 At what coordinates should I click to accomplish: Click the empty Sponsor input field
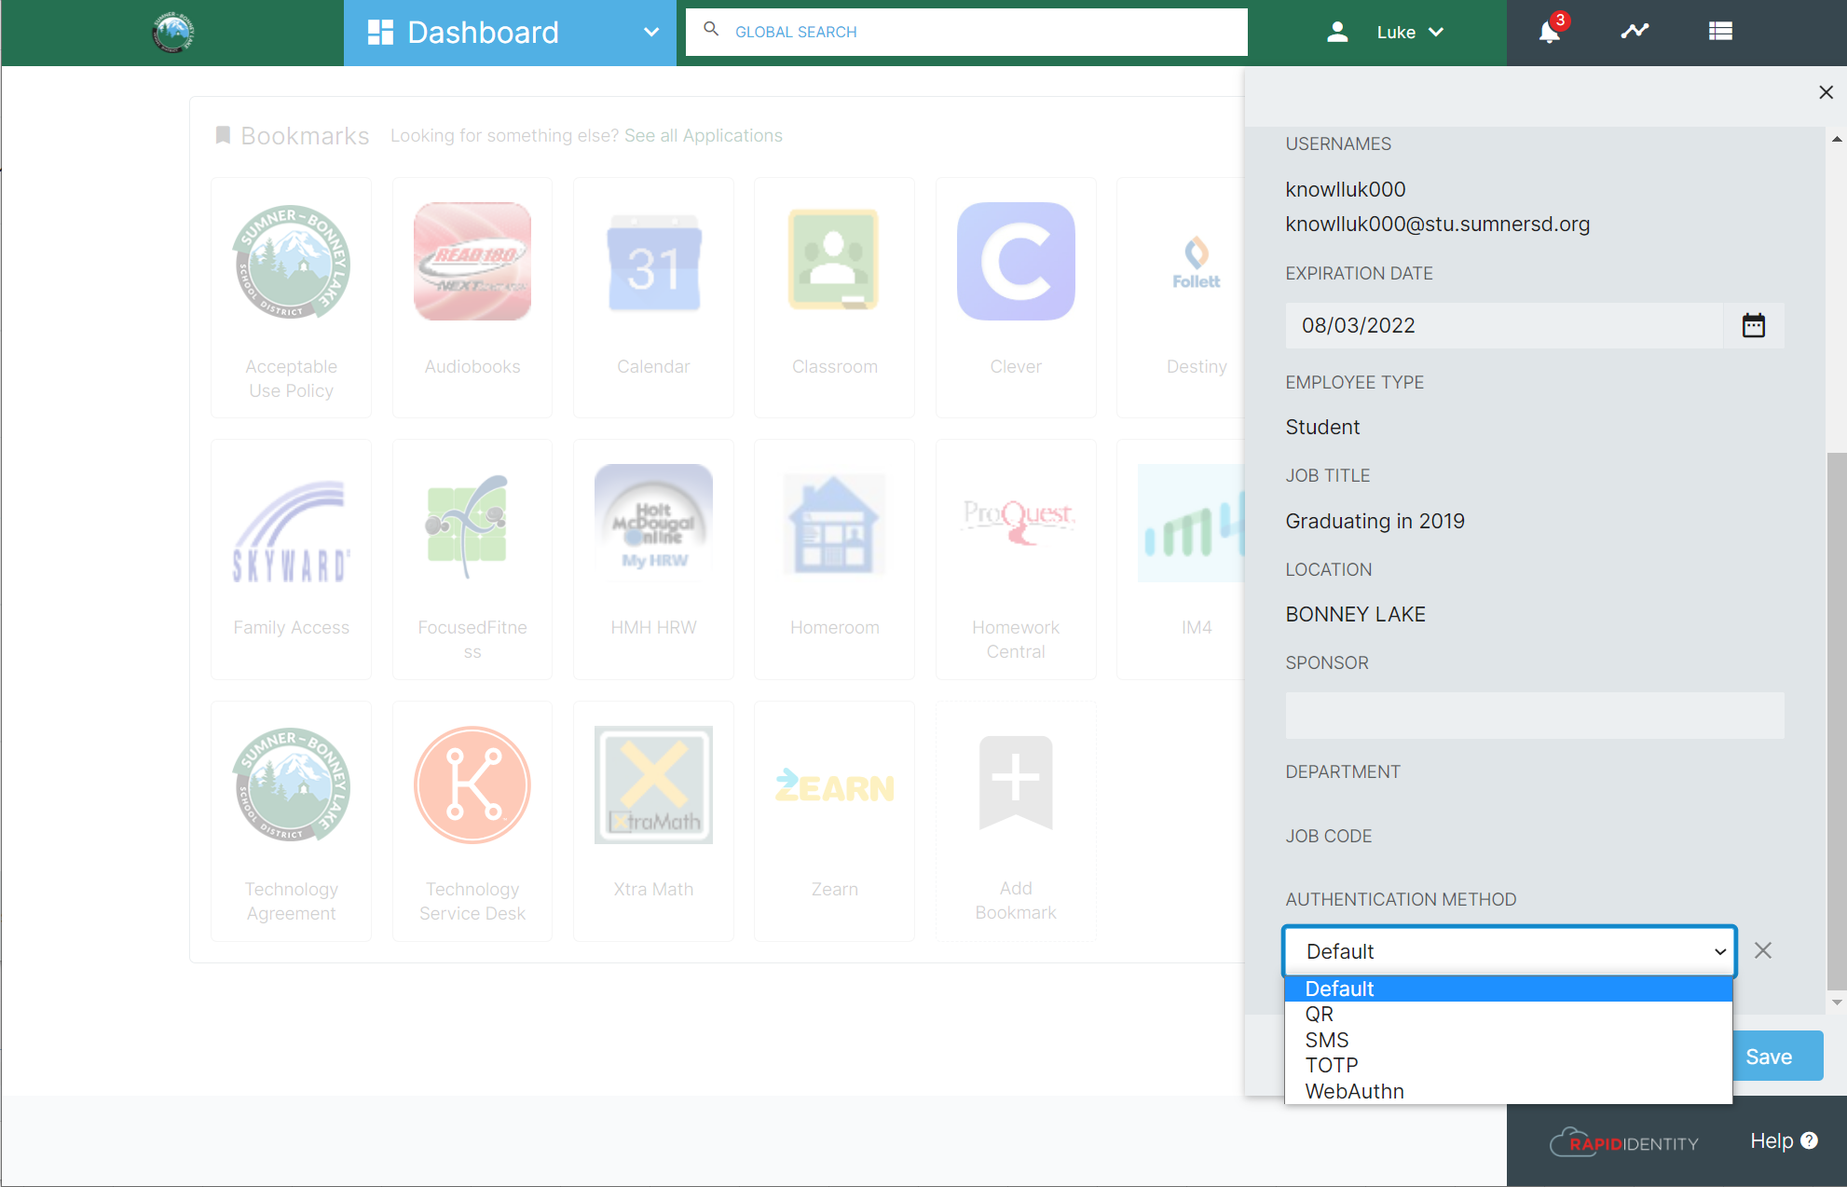(x=1535, y=715)
